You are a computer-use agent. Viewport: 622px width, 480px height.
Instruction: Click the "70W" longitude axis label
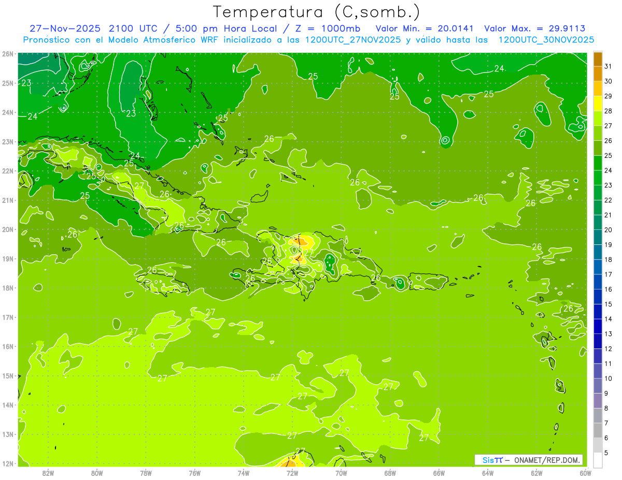[341, 473]
